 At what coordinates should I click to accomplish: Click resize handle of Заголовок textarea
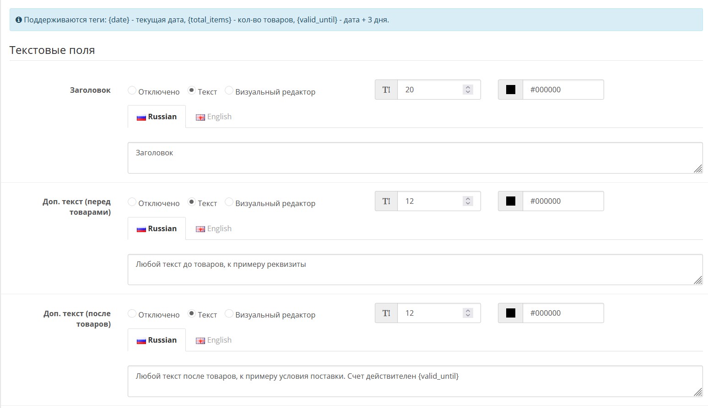tap(697, 169)
